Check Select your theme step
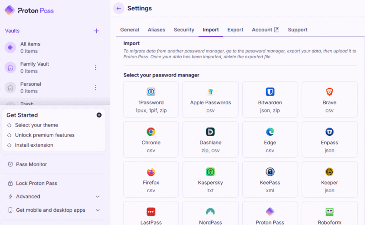This screenshot has height=225, width=365. coord(32,125)
